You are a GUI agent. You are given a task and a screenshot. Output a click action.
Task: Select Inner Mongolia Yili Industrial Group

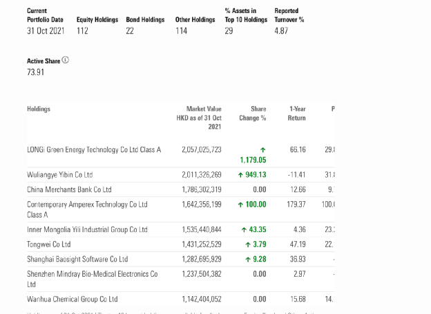(87, 229)
